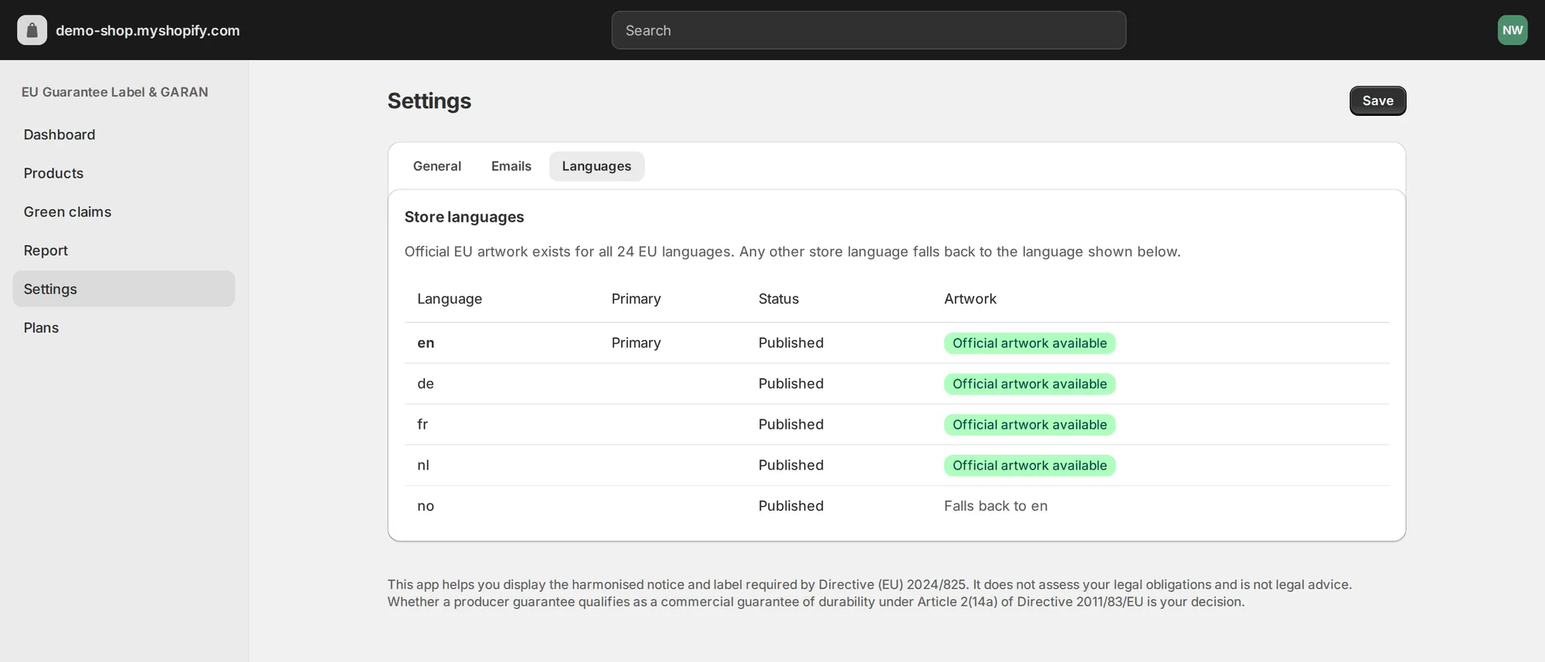Screen dimensions: 1545x662
Task: Open Dashboard in the sidebar
Action: 124,134
